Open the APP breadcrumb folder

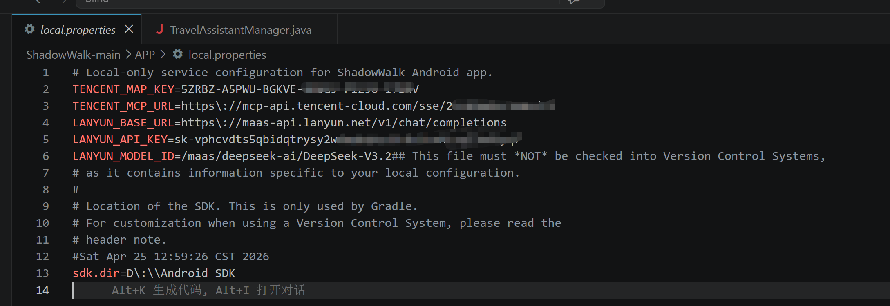(145, 55)
